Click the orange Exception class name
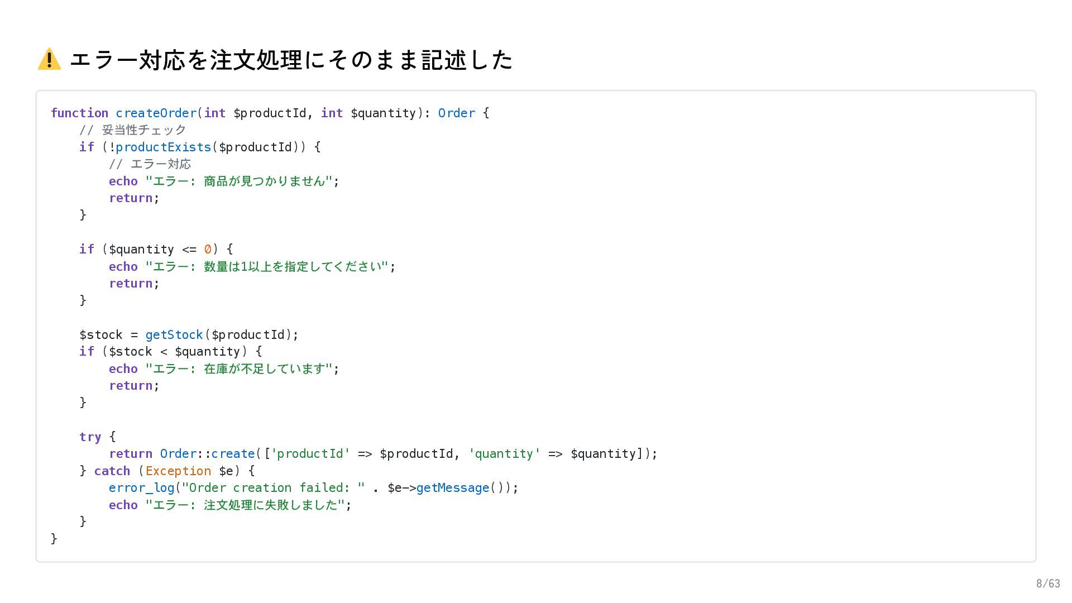 (x=178, y=471)
